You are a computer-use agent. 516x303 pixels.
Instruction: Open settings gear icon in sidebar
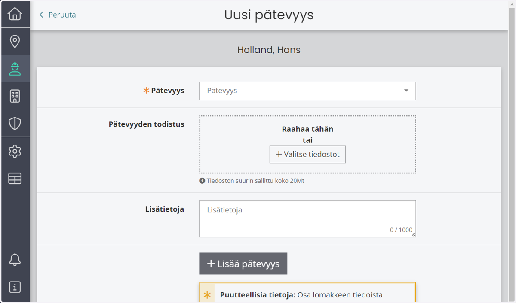click(x=15, y=151)
